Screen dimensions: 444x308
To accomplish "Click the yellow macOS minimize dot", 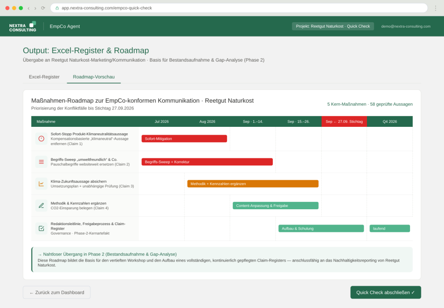I will 14,8.
